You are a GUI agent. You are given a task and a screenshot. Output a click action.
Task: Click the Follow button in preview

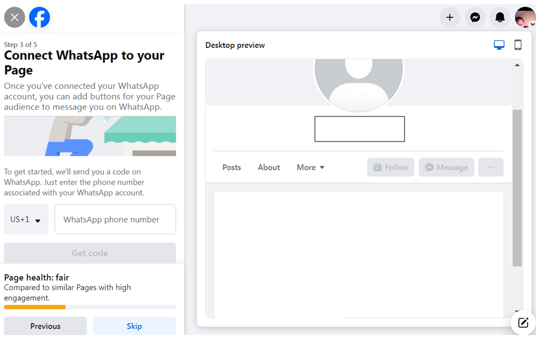tap(391, 167)
